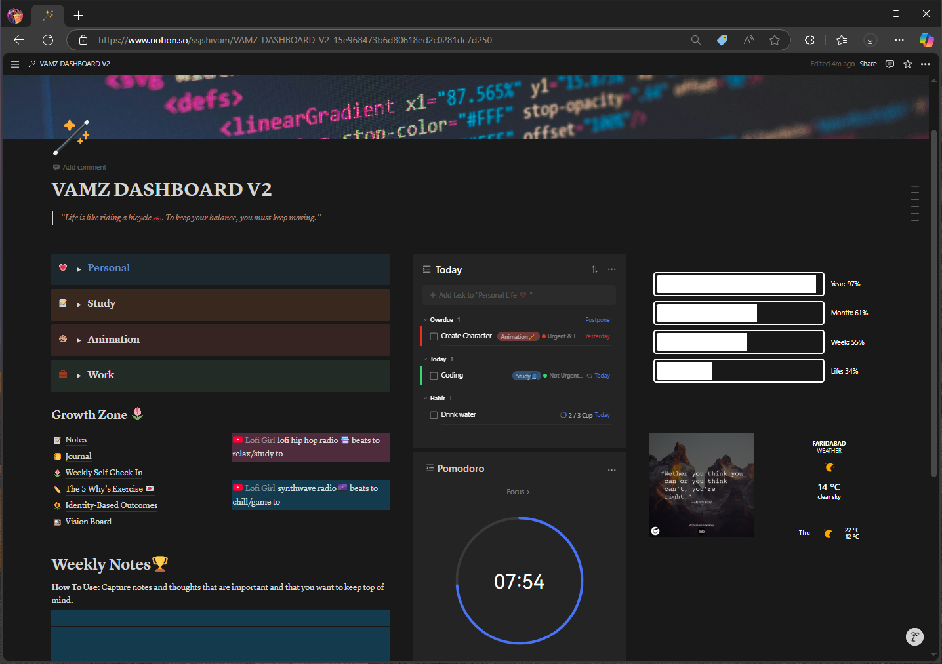Expand the Personal toggle section
Image resolution: width=942 pixels, height=664 pixels.
pyautogui.click(x=79, y=269)
